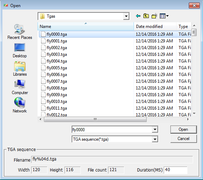Sort files by the Name column
Viewport: 203px width, 180px height.
(x=86, y=27)
